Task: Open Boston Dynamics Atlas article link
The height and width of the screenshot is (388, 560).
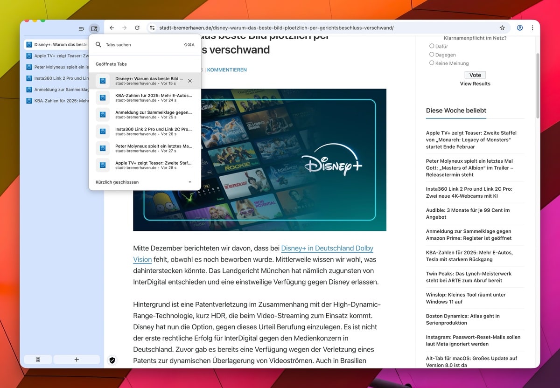Action: pyautogui.click(x=462, y=319)
